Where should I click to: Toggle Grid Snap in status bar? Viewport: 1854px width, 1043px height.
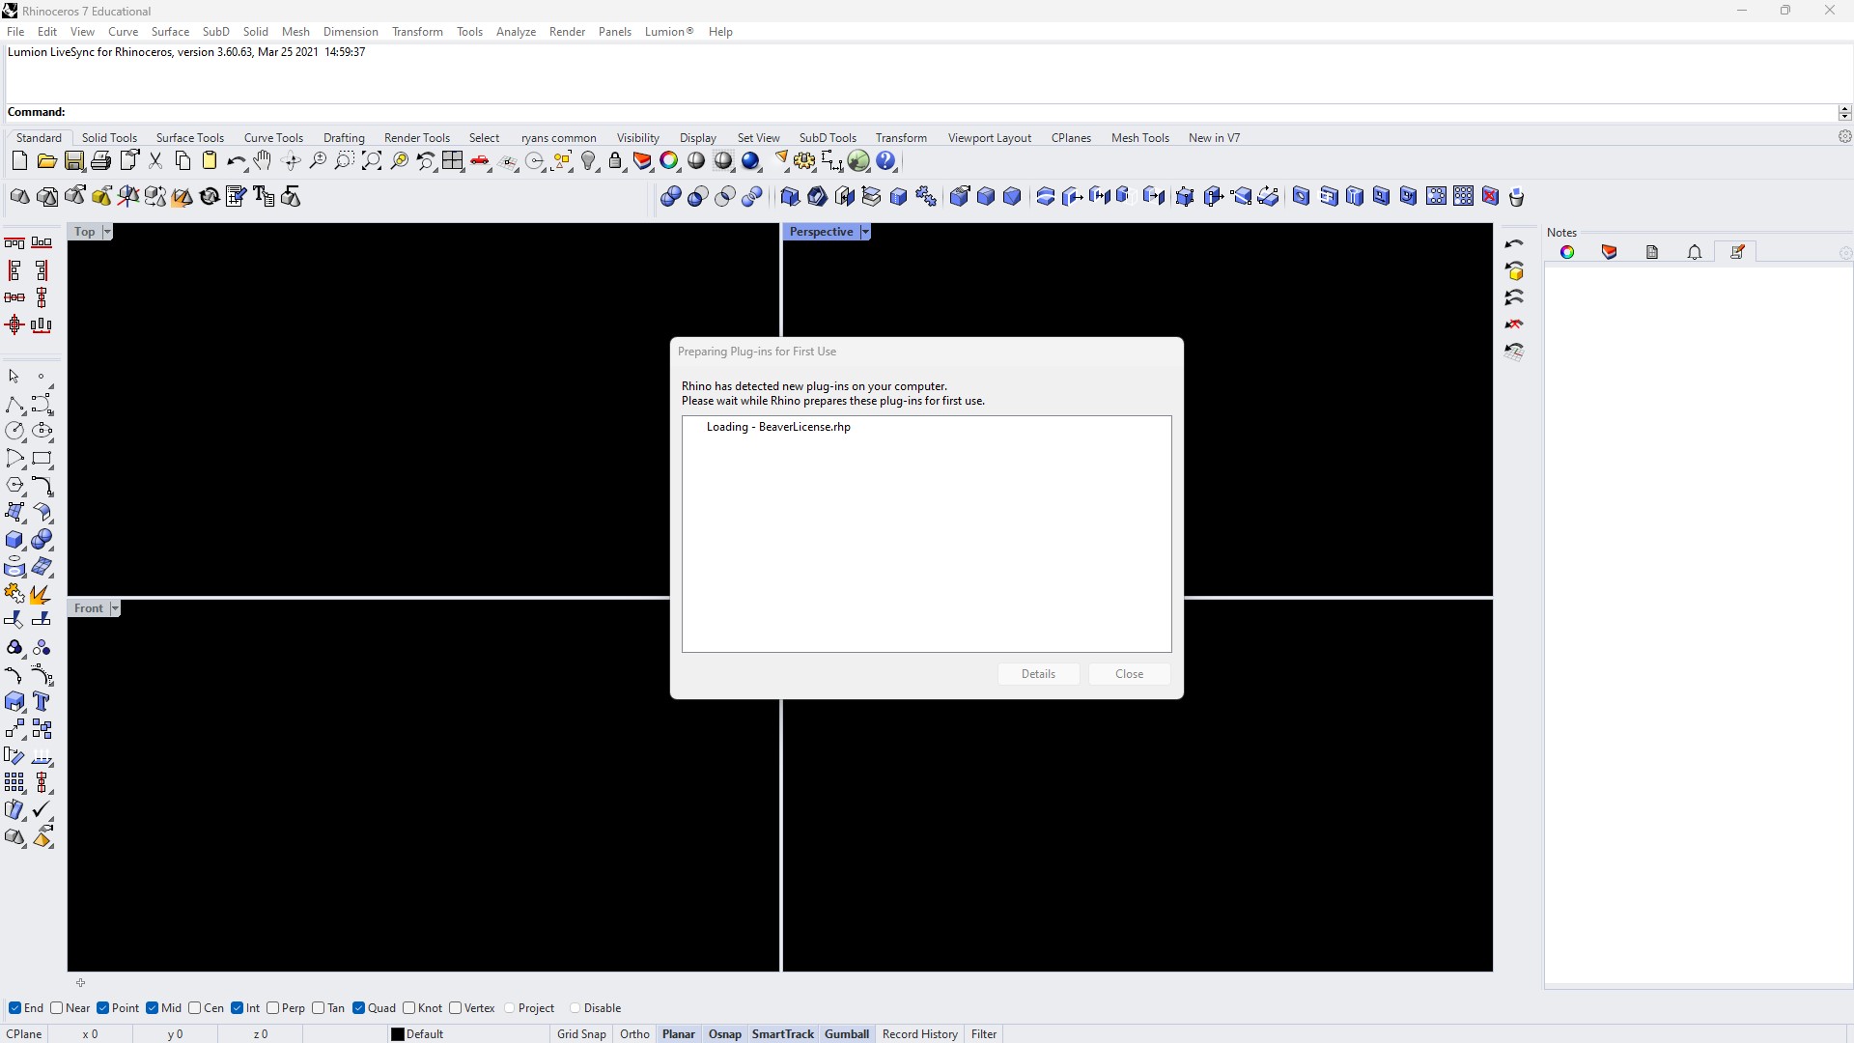tap(581, 1034)
